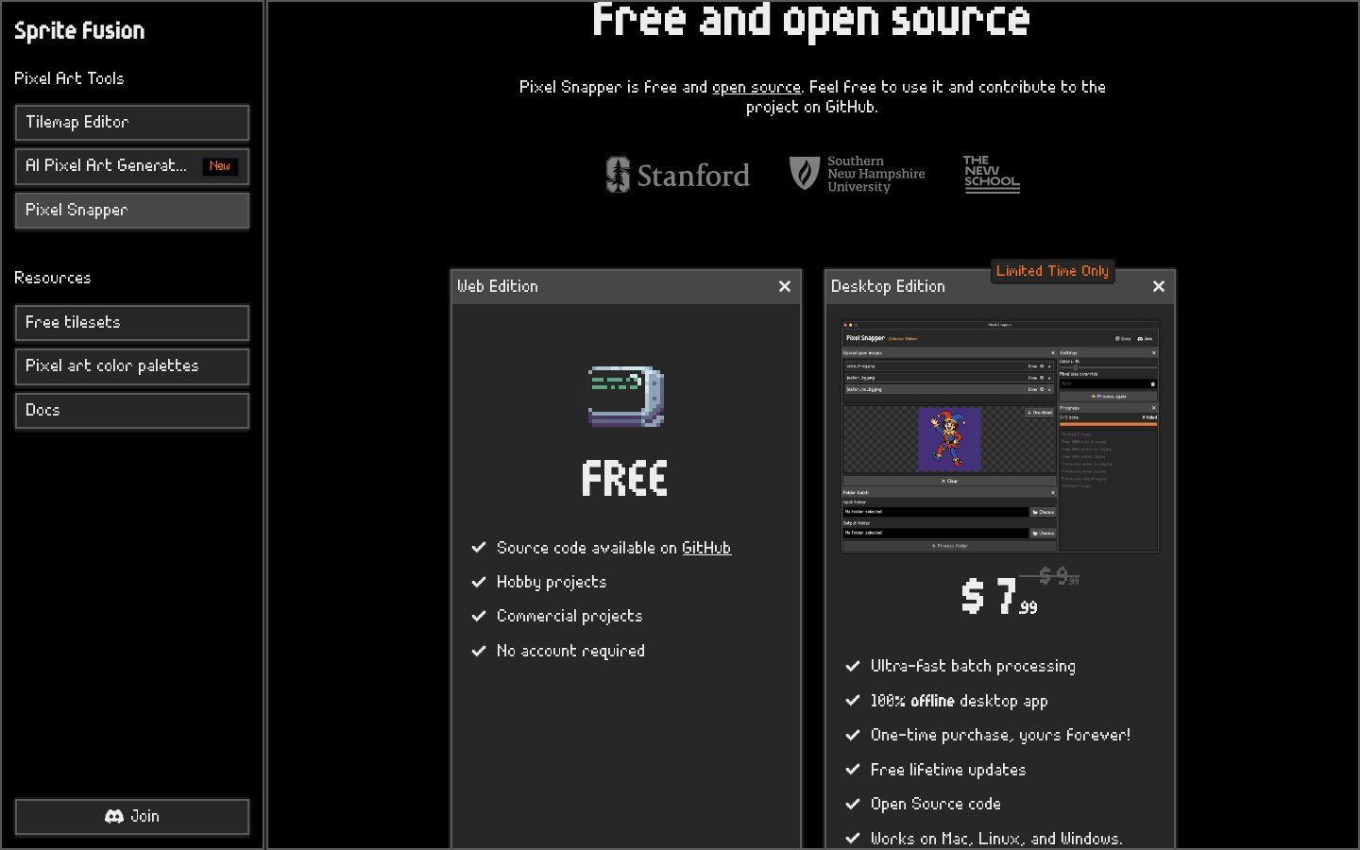This screenshot has height=850, width=1360.
Task: Open the Docs page
Action: point(131,411)
